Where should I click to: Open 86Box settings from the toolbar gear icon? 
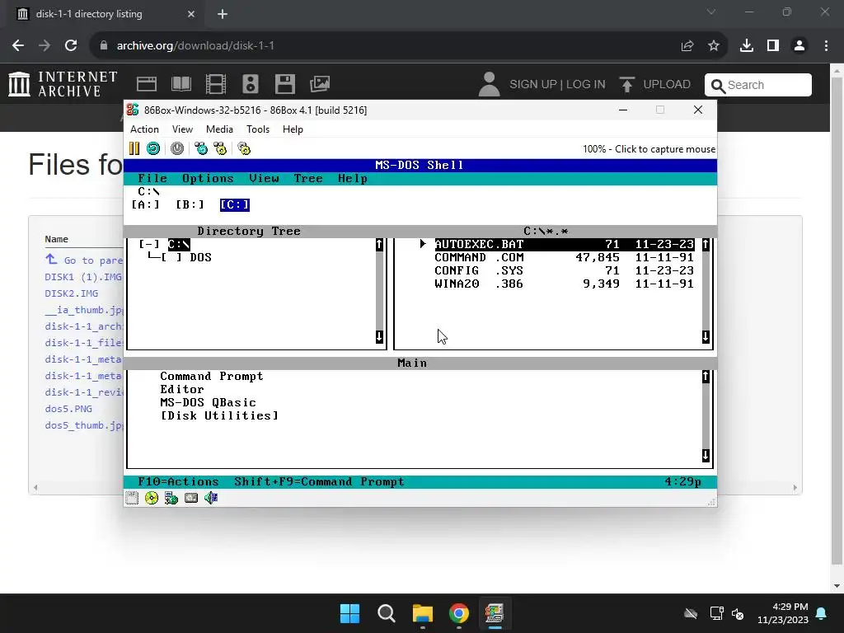click(x=244, y=148)
